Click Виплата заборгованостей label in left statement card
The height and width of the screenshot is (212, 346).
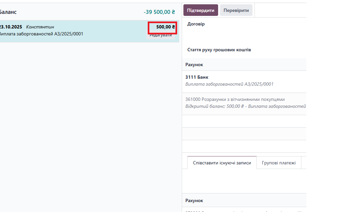point(41,34)
